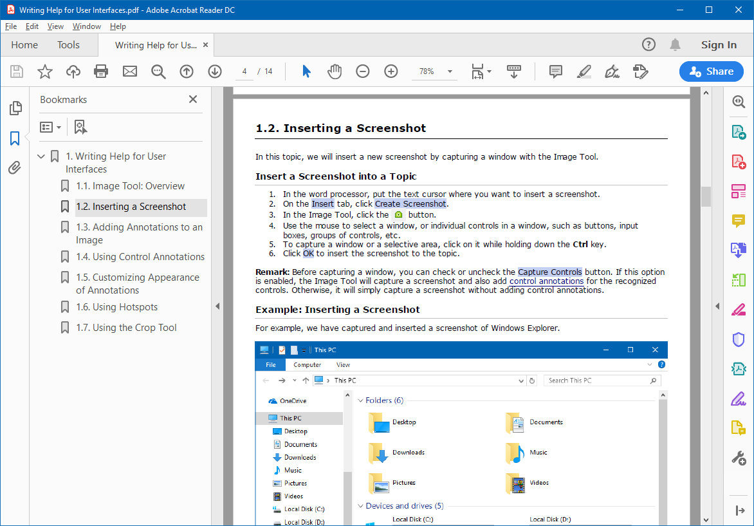
Task: Collapse the right tools pane
Action: click(739, 511)
